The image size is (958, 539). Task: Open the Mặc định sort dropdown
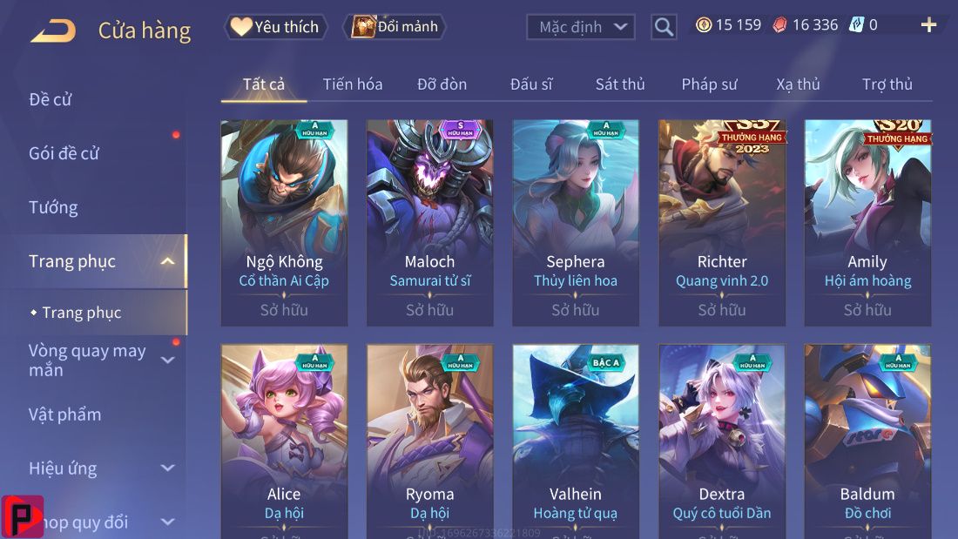tap(580, 27)
